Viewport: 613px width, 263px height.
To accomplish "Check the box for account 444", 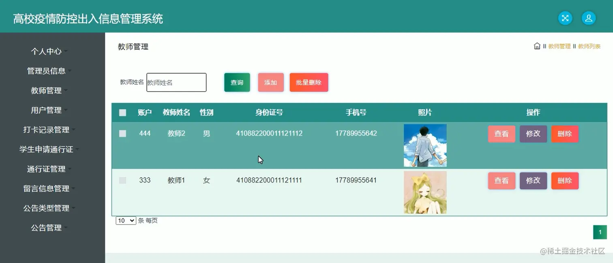I will coord(122,134).
